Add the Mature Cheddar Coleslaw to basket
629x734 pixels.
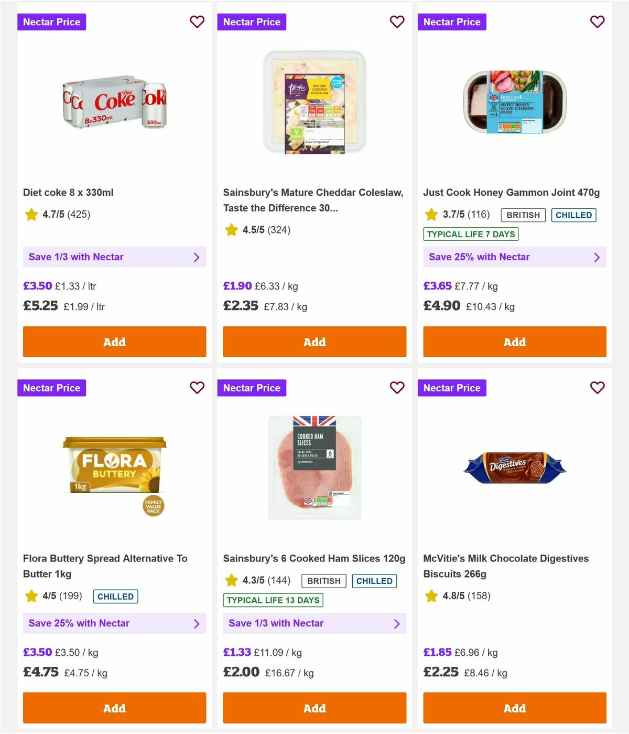314,342
